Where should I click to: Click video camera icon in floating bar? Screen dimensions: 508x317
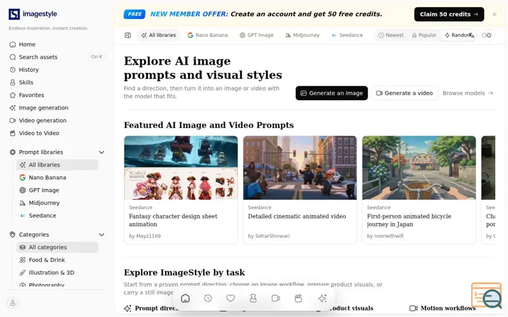[x=276, y=298]
